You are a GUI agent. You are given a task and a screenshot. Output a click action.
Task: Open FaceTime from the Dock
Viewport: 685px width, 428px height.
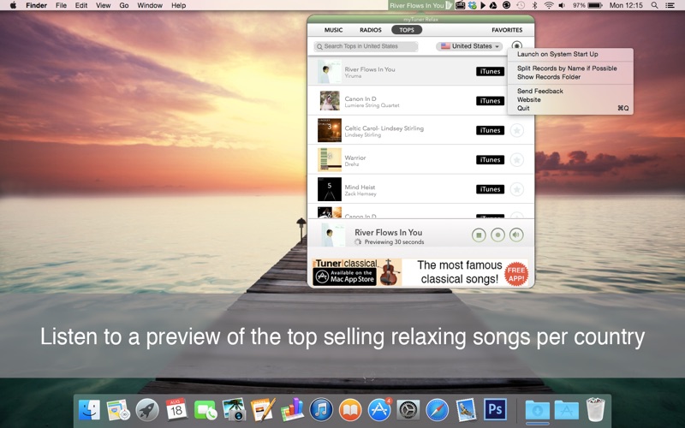tap(205, 411)
